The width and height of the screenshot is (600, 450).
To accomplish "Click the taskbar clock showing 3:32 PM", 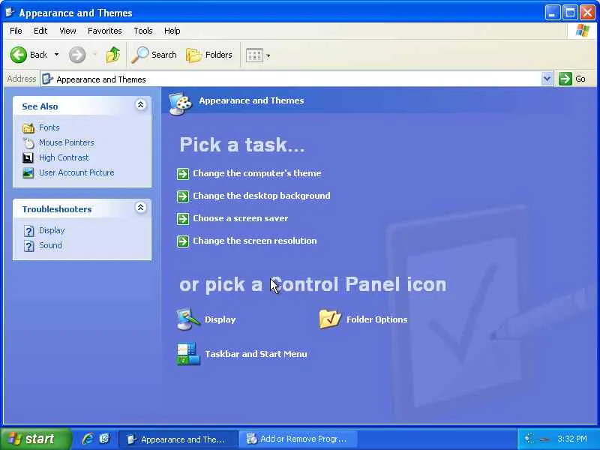I will (572, 439).
